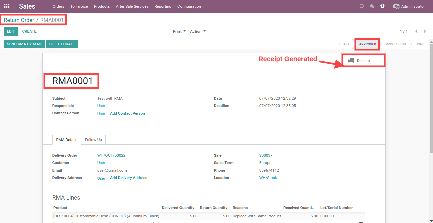Screen dimensions: 433x223
Task: Click the Date value 07/07/2020 12:32:29
Action: tap(278, 98)
